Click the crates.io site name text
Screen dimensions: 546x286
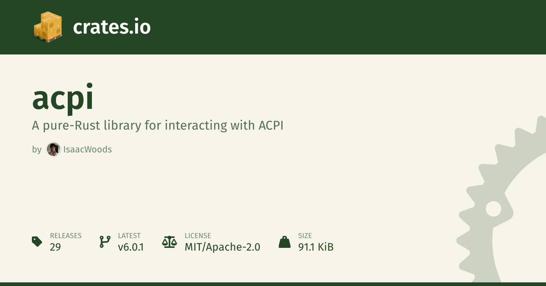[x=111, y=27]
